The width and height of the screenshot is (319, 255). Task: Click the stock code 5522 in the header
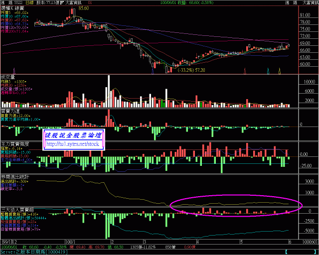point(18,2)
